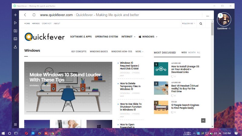
Task: Click scrollbar down arrow
Action: pyautogui.click(x=212, y=126)
